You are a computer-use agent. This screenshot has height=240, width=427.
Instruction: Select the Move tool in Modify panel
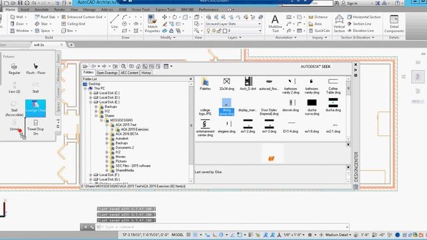coord(165,17)
